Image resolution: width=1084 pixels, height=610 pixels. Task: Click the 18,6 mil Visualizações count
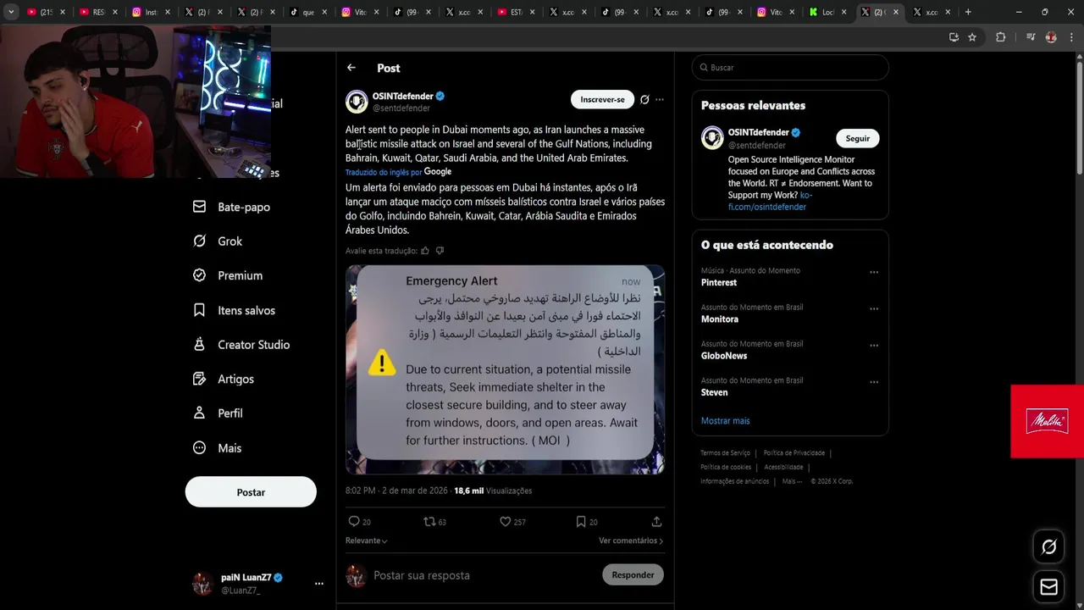(x=493, y=491)
